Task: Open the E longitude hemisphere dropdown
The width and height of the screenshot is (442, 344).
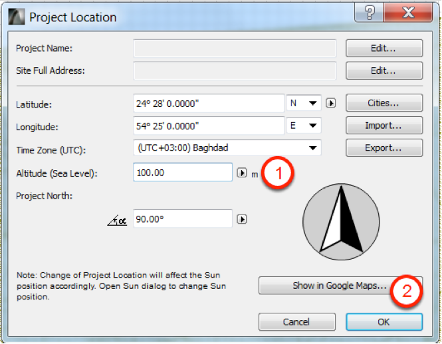Action: pos(304,126)
